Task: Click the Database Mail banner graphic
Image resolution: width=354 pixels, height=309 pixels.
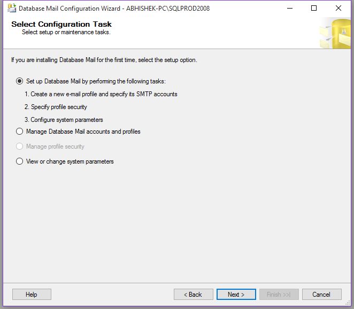Action: click(x=335, y=33)
